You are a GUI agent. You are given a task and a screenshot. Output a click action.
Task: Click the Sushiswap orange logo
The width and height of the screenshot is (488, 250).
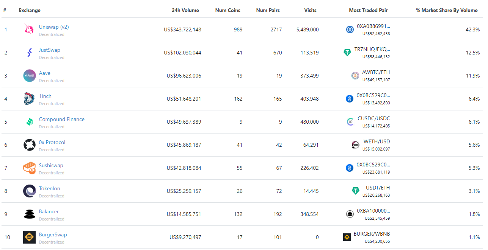(x=29, y=168)
